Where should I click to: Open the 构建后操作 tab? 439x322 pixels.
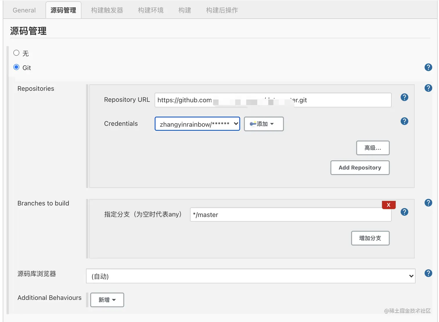click(x=222, y=10)
